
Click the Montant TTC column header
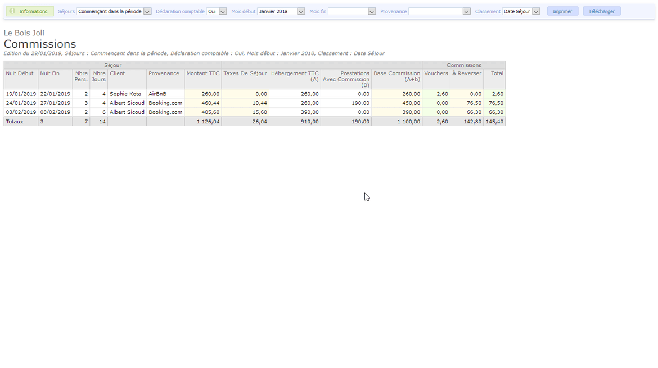(x=203, y=73)
